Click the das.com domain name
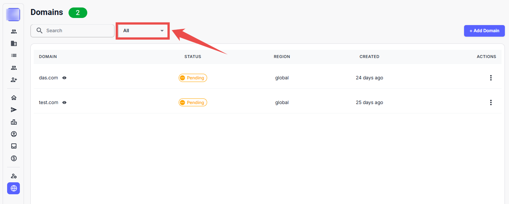 tap(48, 78)
